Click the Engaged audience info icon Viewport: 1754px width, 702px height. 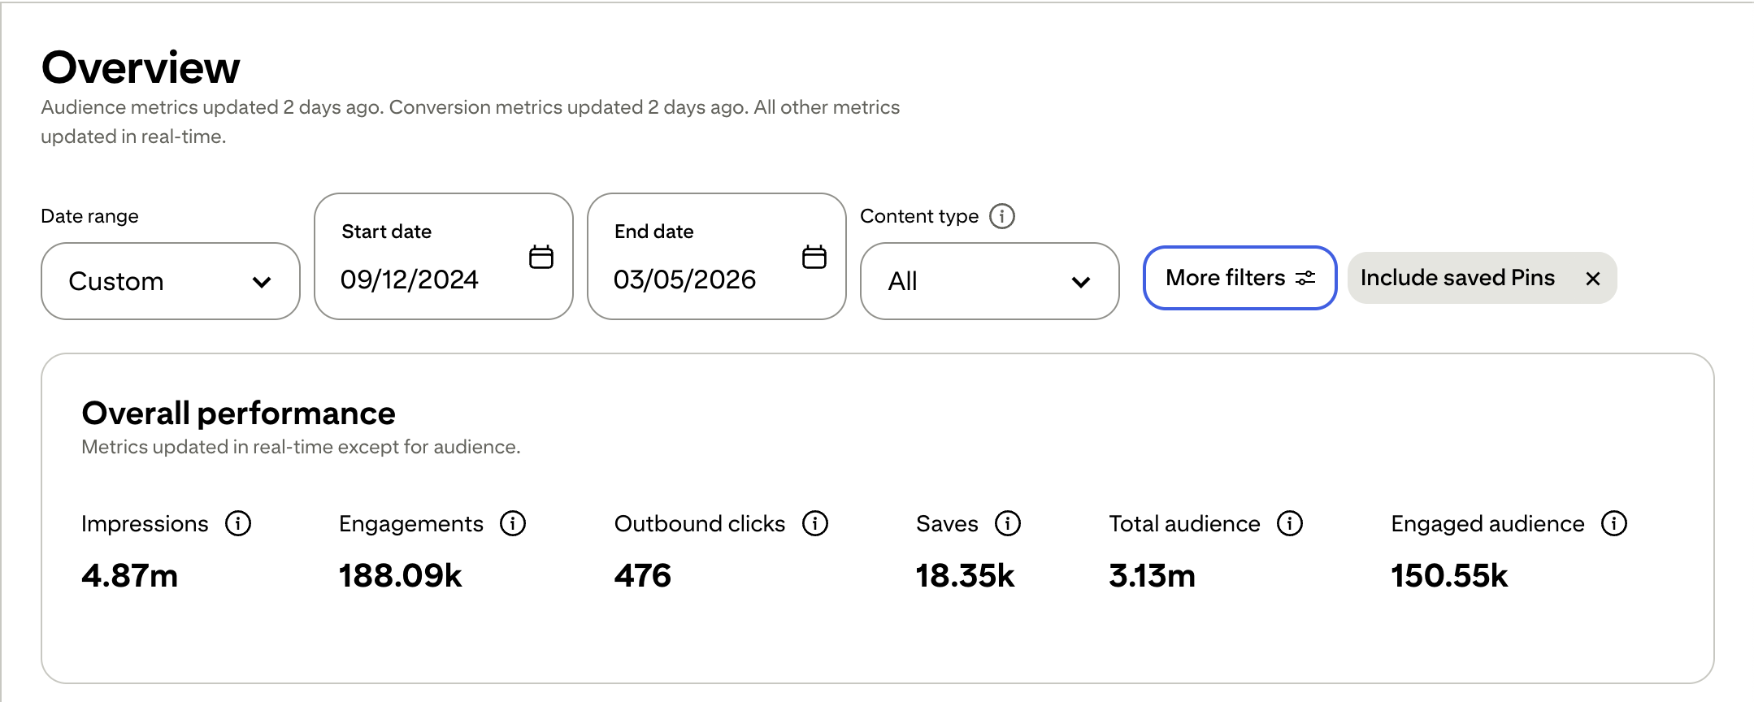[1614, 523]
